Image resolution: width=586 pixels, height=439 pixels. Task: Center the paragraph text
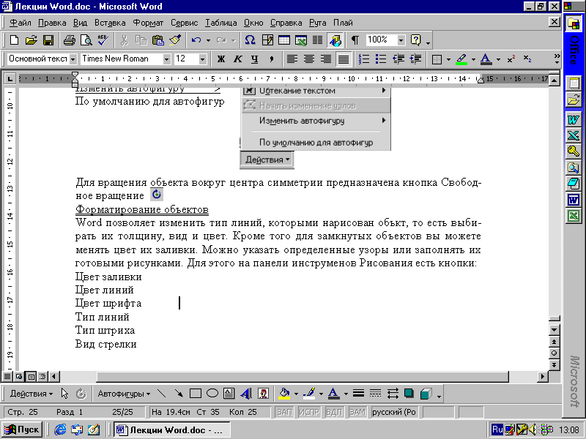click(x=309, y=59)
